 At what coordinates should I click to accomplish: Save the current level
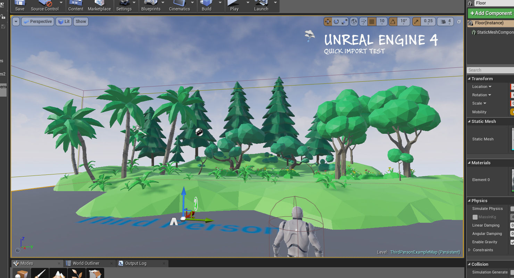tap(20, 6)
